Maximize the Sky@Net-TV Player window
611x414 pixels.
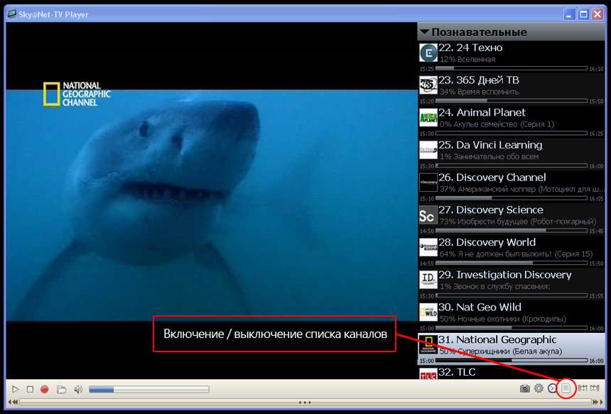[x=583, y=14]
